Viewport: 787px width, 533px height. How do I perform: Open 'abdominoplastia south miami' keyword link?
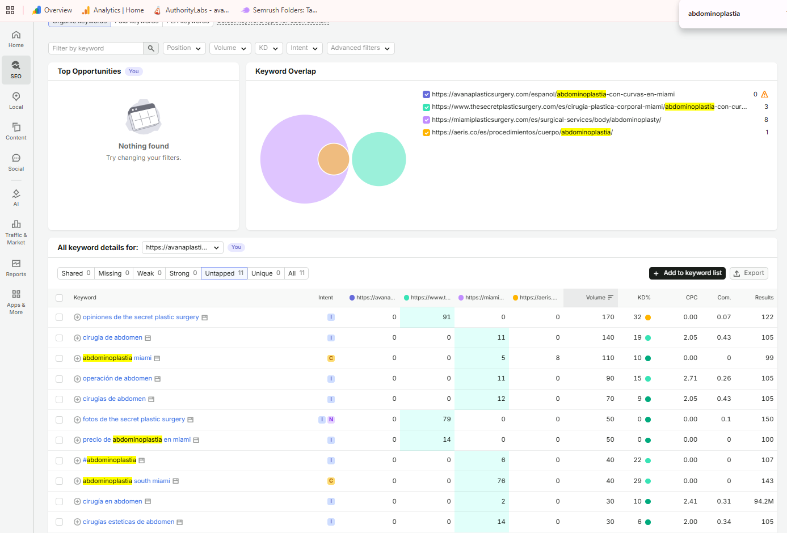tap(127, 481)
